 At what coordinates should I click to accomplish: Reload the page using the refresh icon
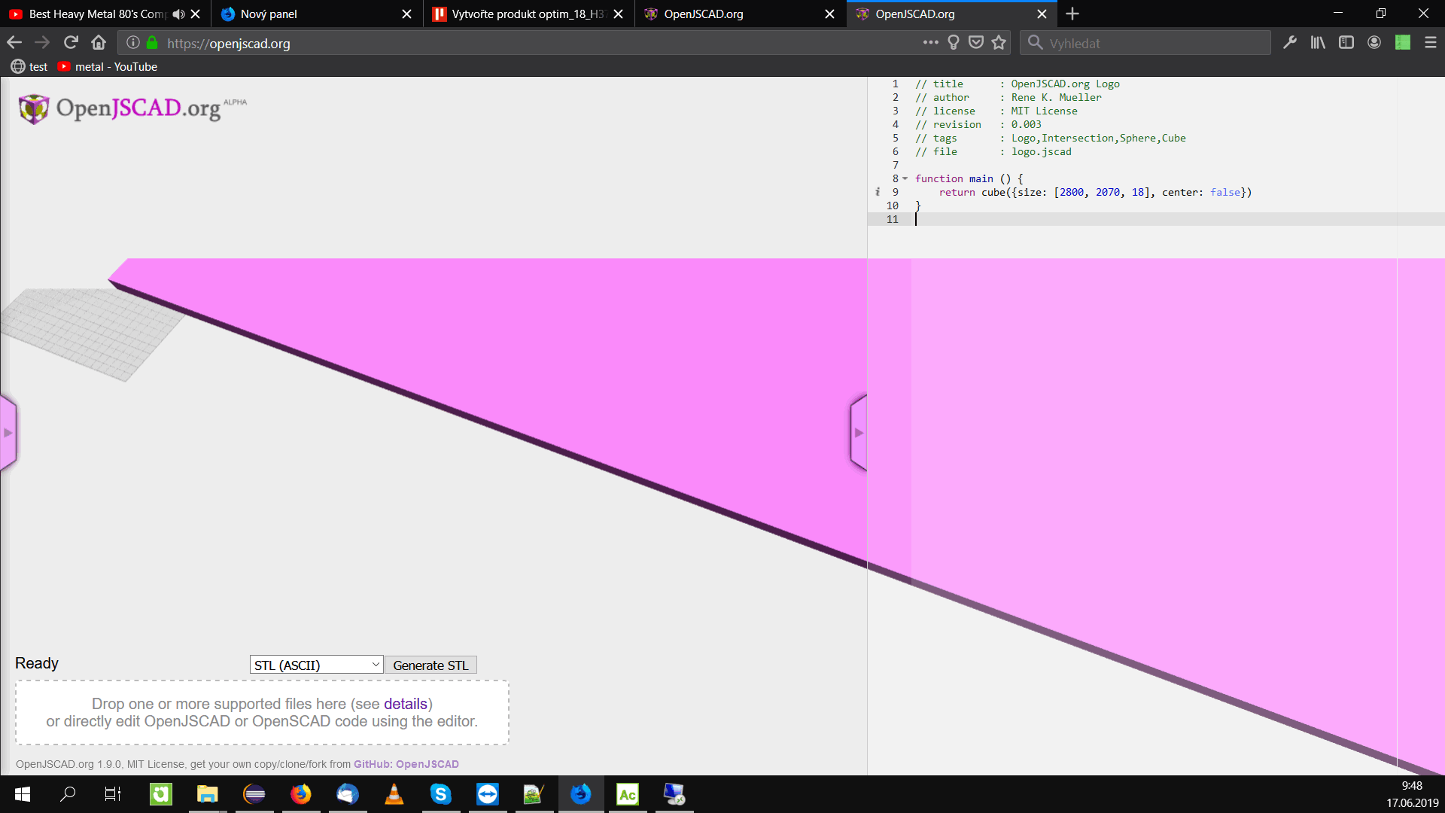[71, 42]
